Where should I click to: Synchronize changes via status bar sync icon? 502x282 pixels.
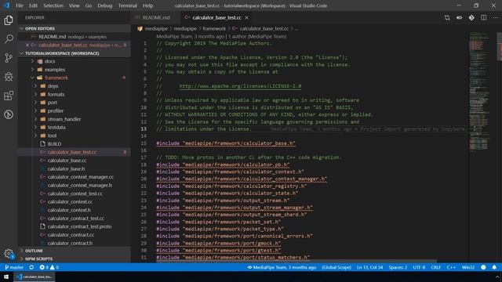31,267
